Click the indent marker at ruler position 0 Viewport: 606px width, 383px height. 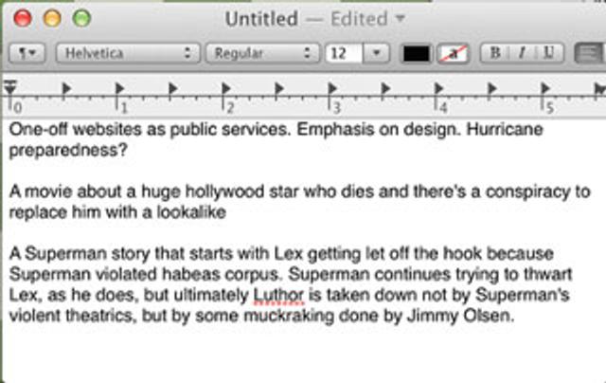pyautogui.click(x=10, y=87)
